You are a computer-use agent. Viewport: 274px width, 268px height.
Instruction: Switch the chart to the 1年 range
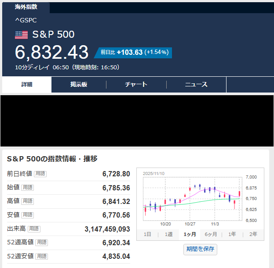pyautogui.click(x=232, y=234)
